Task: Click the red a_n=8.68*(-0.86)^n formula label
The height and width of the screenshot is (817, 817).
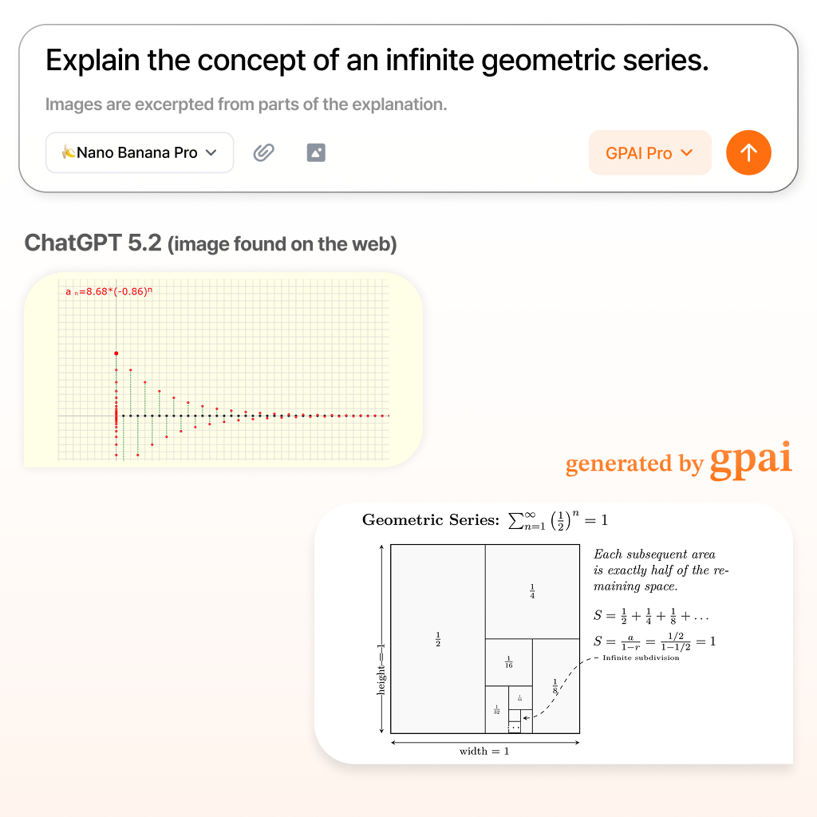Action: (109, 291)
